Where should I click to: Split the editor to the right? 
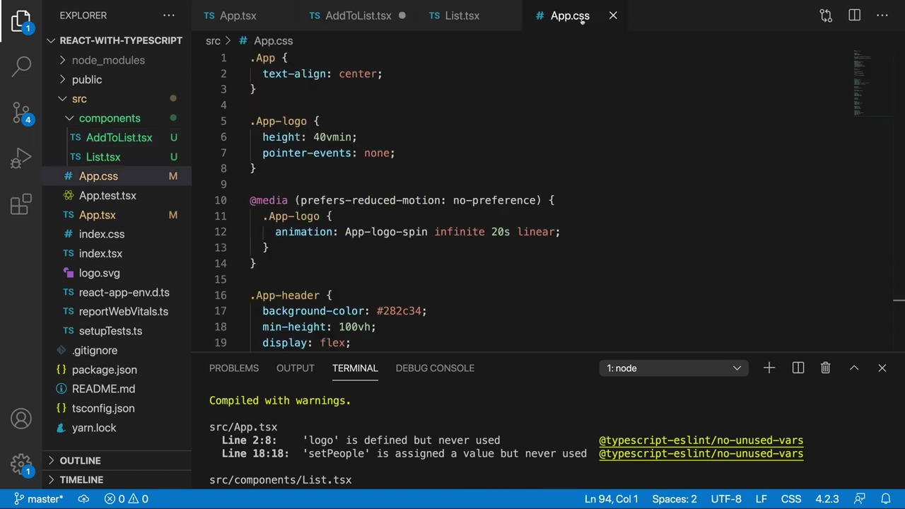click(854, 15)
